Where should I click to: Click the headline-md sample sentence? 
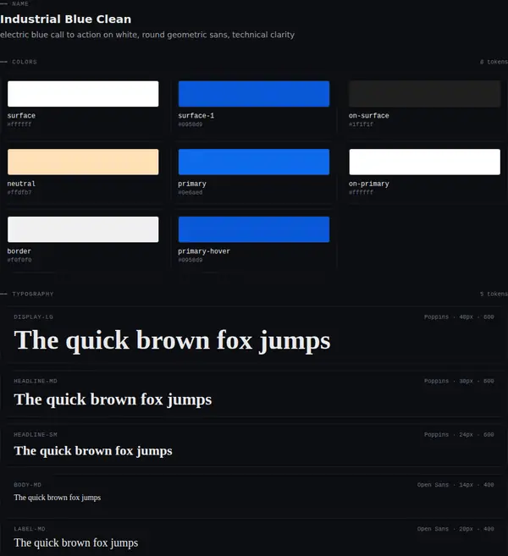pyautogui.click(x=113, y=400)
